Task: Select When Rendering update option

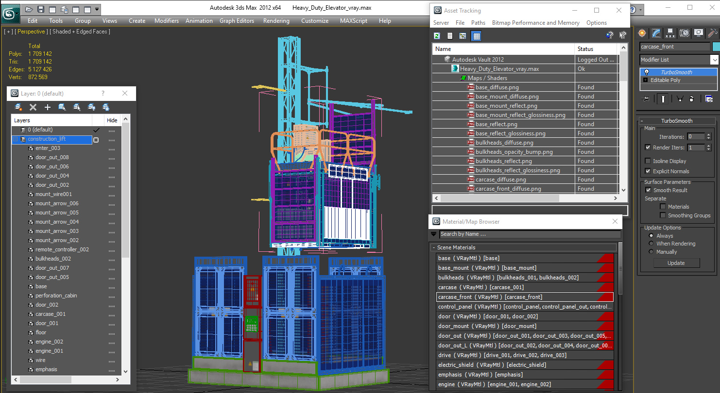Action: [651, 244]
